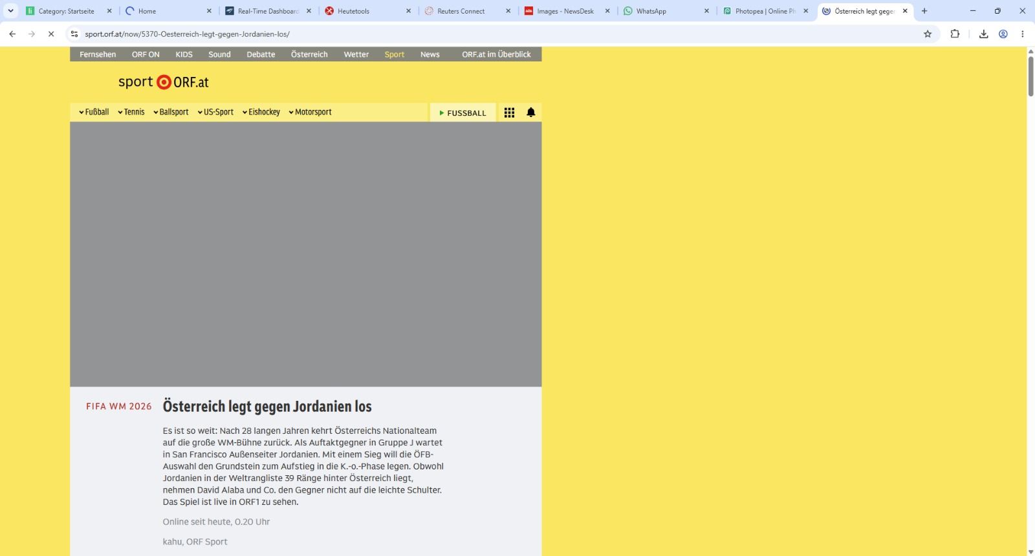Expand the Motorsport dropdown menu

[x=310, y=112]
